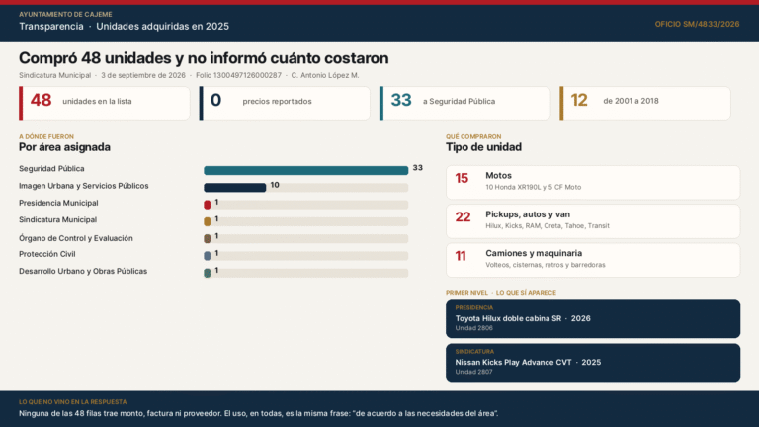
Task: Open the '12 de 2001 a 2018' card
Action: (645, 103)
